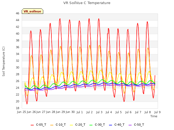
Task: Click the yellow curve peak on Jul 3
Action: (101, 70)
